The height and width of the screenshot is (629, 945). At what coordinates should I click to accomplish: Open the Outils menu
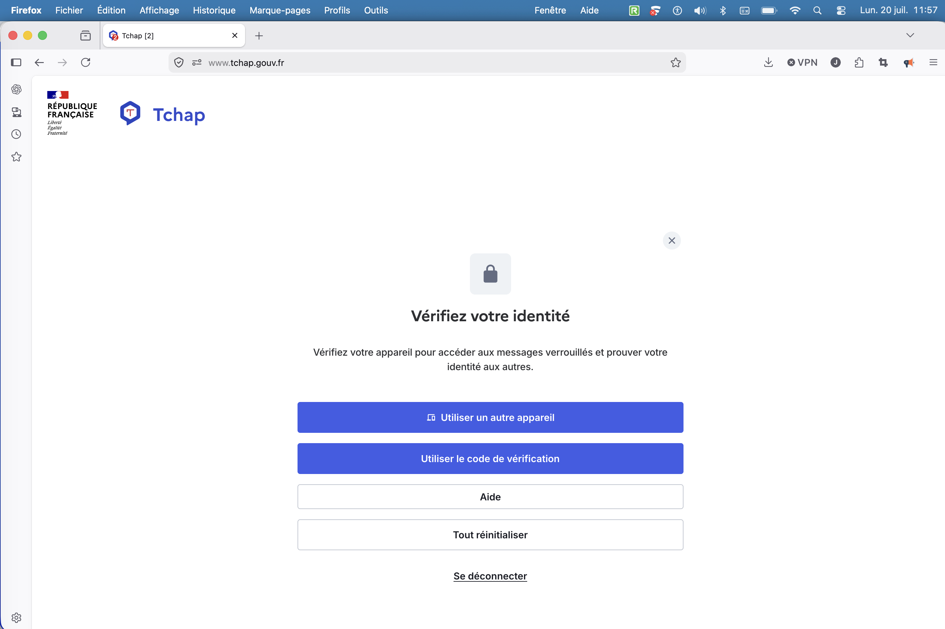(x=376, y=10)
